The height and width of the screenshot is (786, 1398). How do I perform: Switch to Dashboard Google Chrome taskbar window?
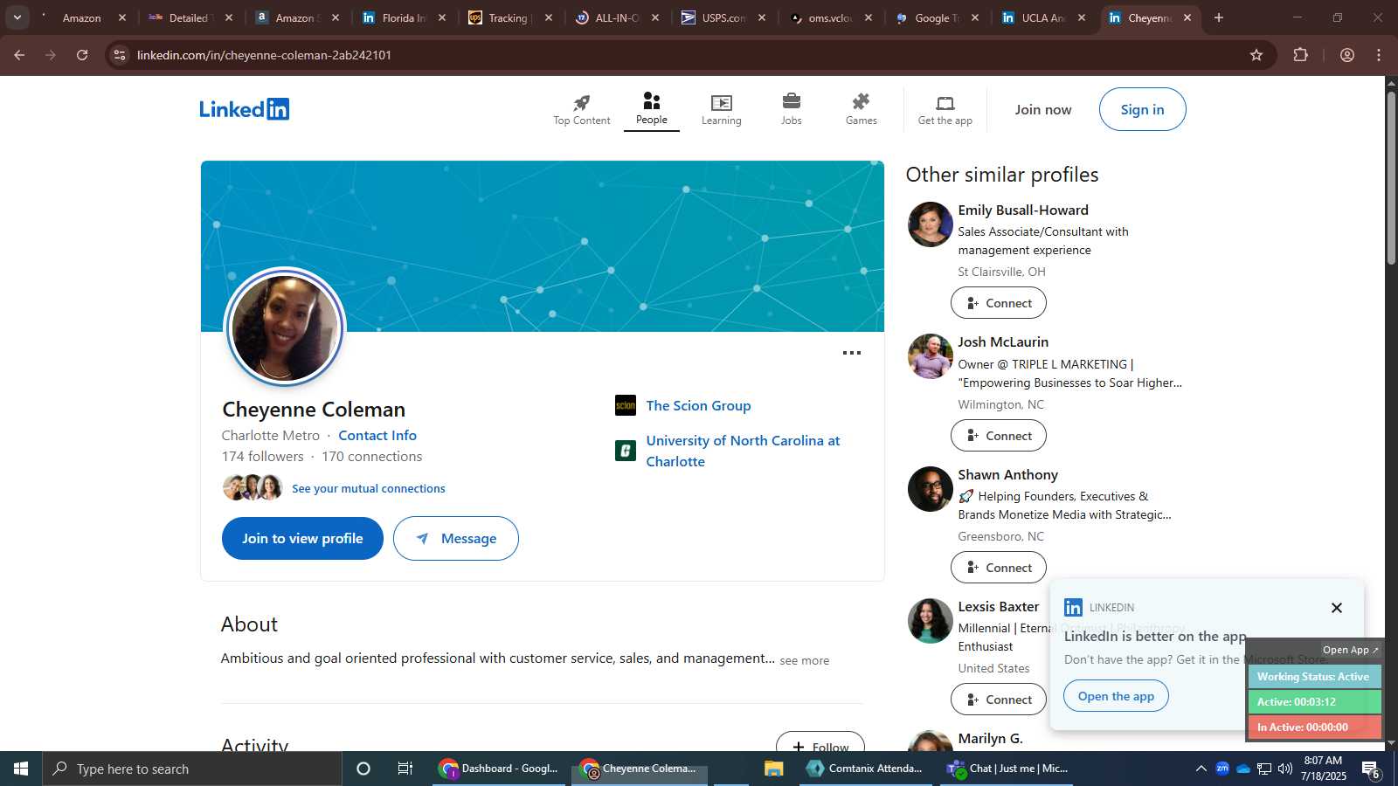tap(500, 769)
